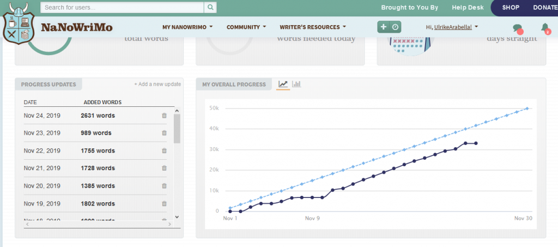This screenshot has width=558, height=247.
Task: Click the NaNoWriMo site title
Action: click(77, 27)
